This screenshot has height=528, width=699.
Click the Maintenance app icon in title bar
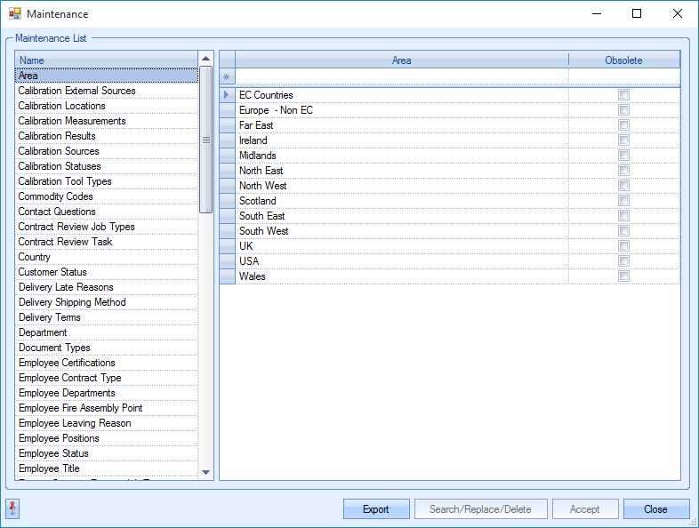[x=15, y=14]
